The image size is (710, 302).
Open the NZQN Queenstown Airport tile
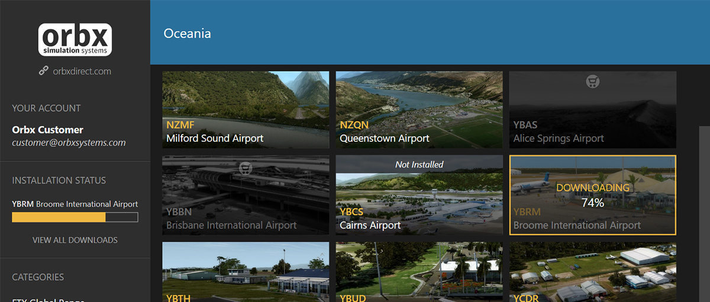click(419, 110)
